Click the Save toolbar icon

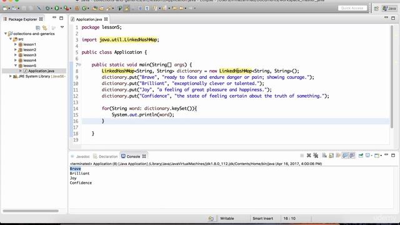(x=23, y=8)
